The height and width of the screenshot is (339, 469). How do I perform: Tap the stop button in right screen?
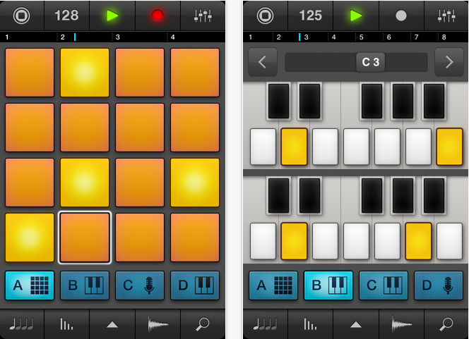click(x=265, y=16)
